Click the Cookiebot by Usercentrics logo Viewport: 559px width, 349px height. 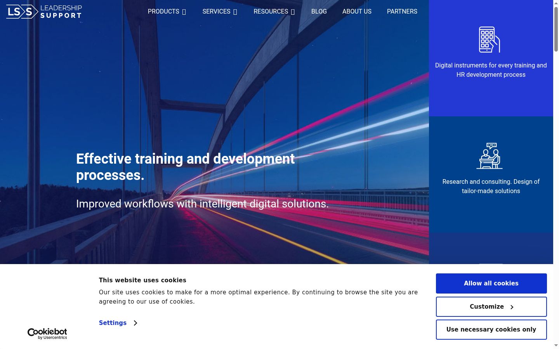click(47, 333)
